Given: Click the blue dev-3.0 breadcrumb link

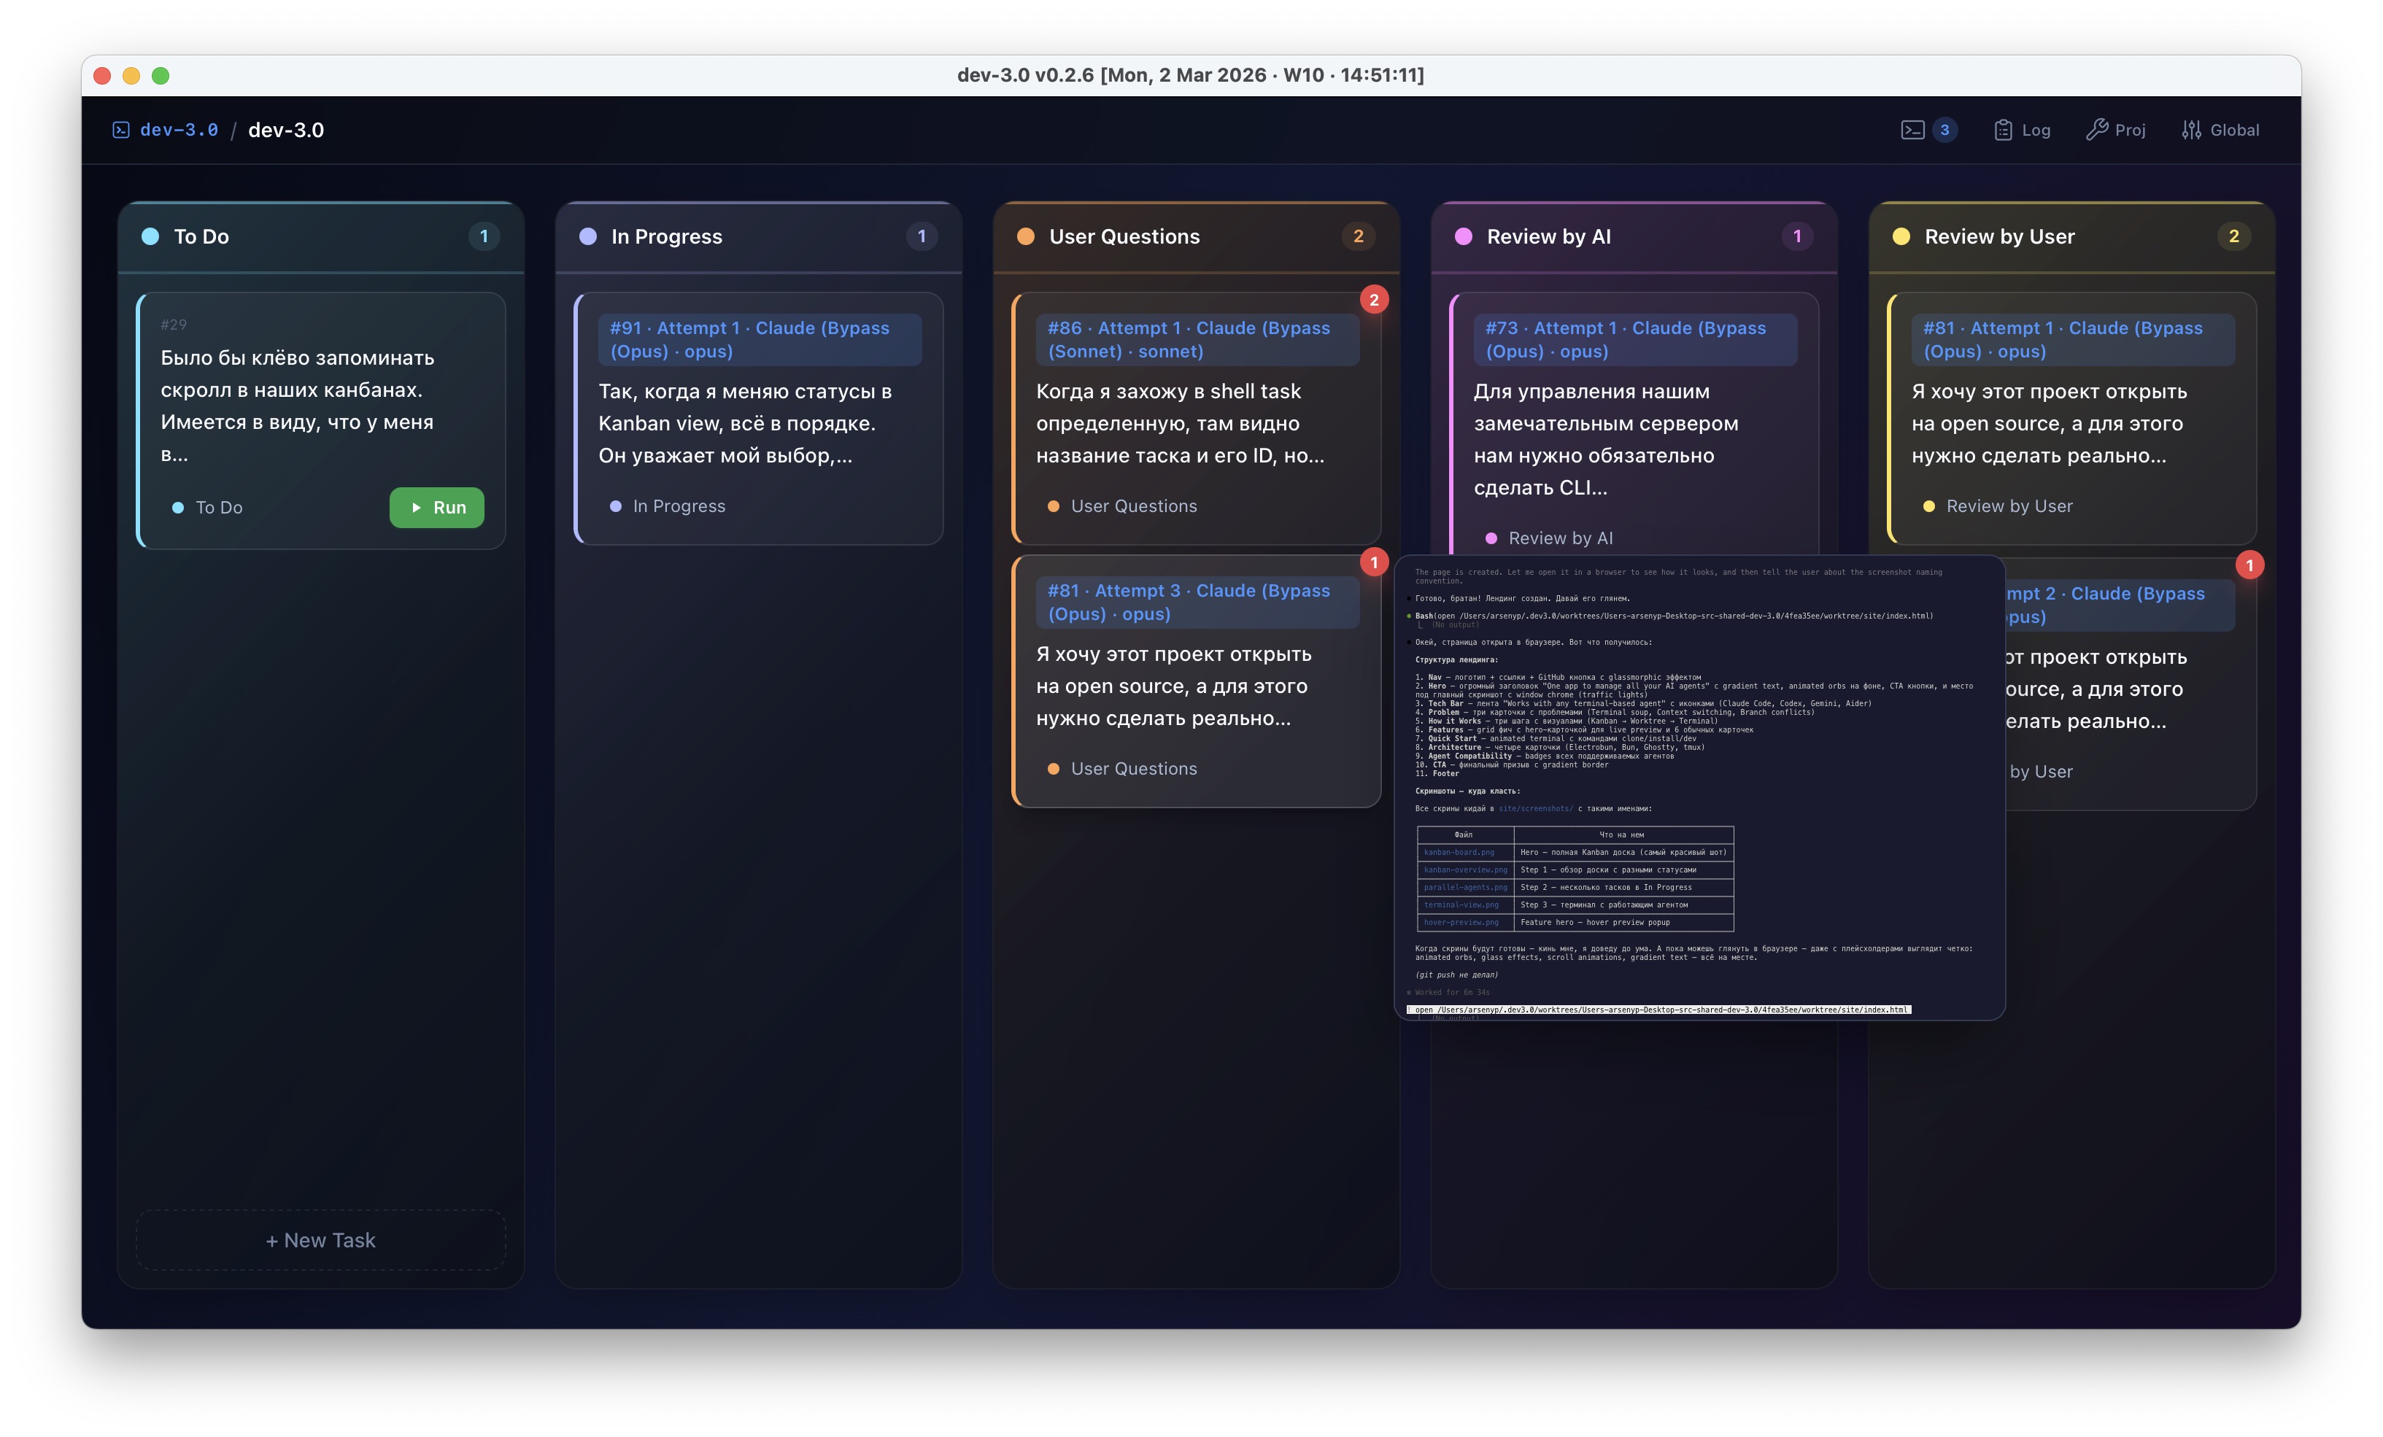Looking at the screenshot, I should pyautogui.click(x=178, y=128).
